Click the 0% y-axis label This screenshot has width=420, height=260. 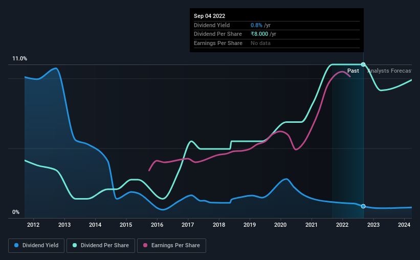[16, 212]
